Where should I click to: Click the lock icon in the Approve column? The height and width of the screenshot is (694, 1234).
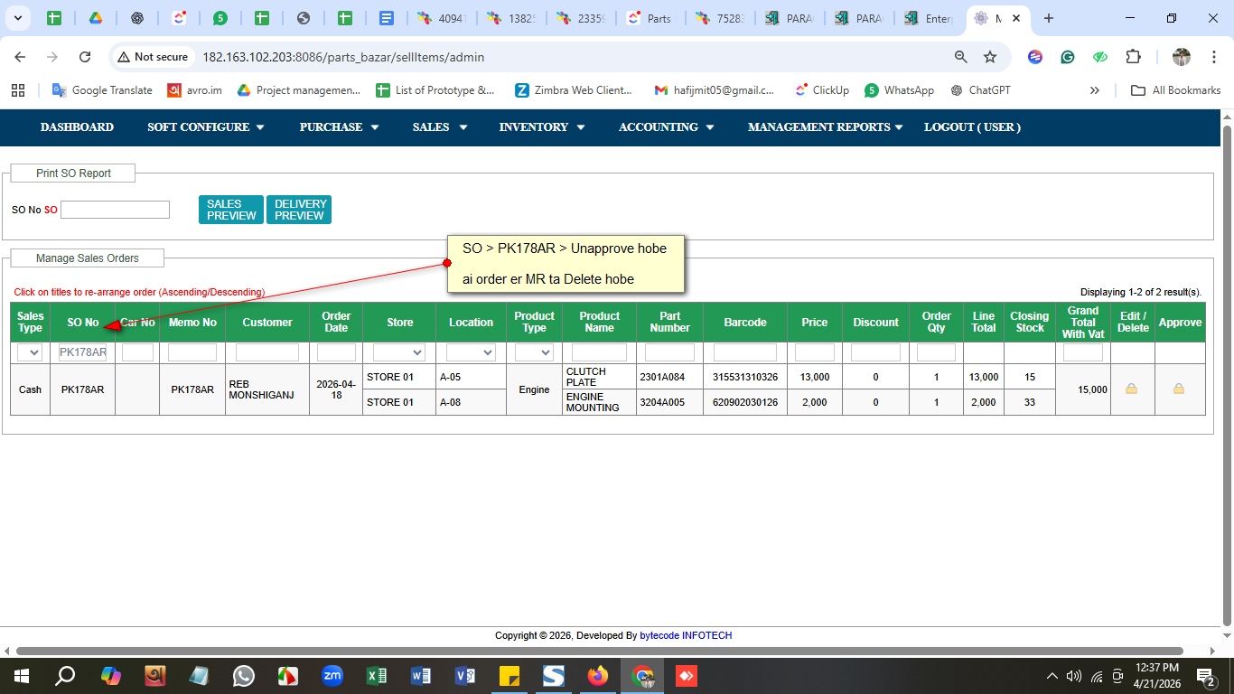click(1178, 389)
